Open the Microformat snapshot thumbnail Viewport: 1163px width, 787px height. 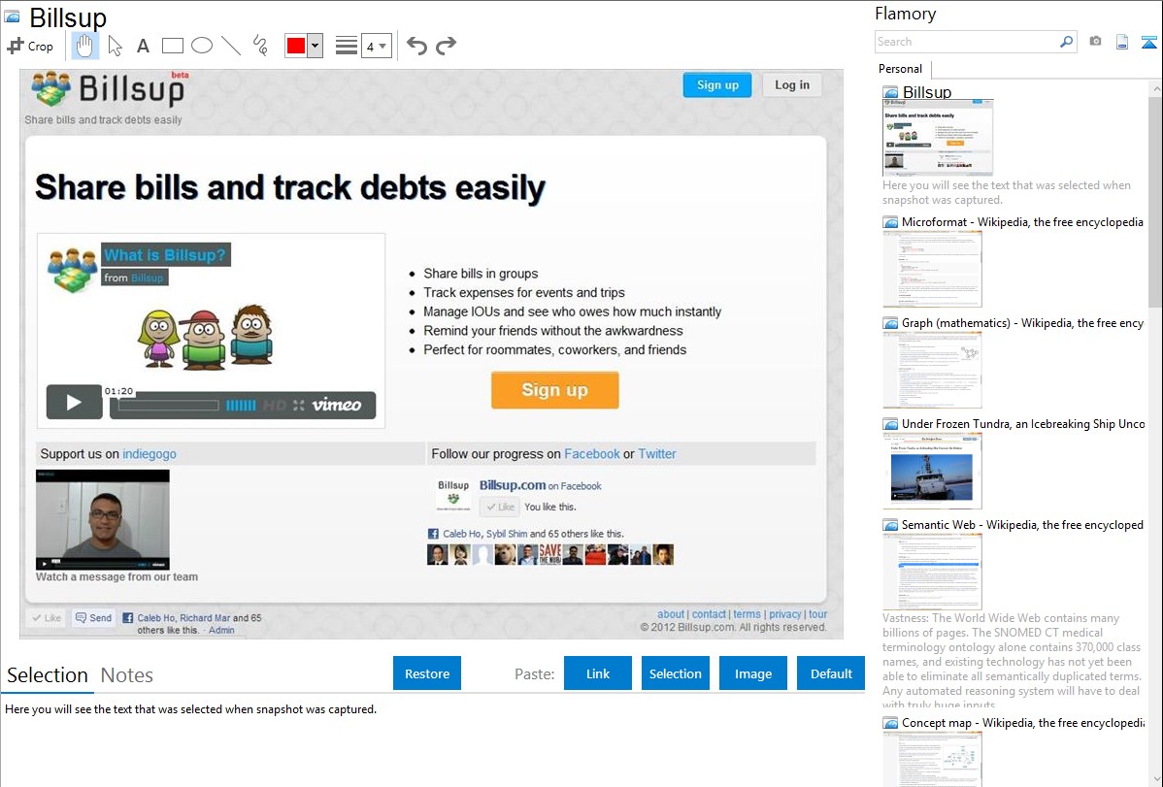[932, 269]
